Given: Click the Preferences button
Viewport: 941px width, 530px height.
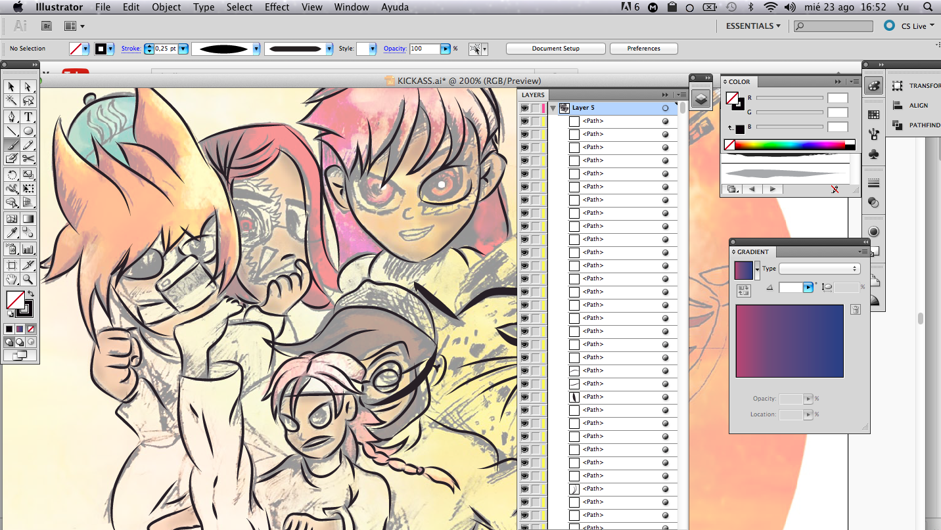Looking at the screenshot, I should coord(643,49).
